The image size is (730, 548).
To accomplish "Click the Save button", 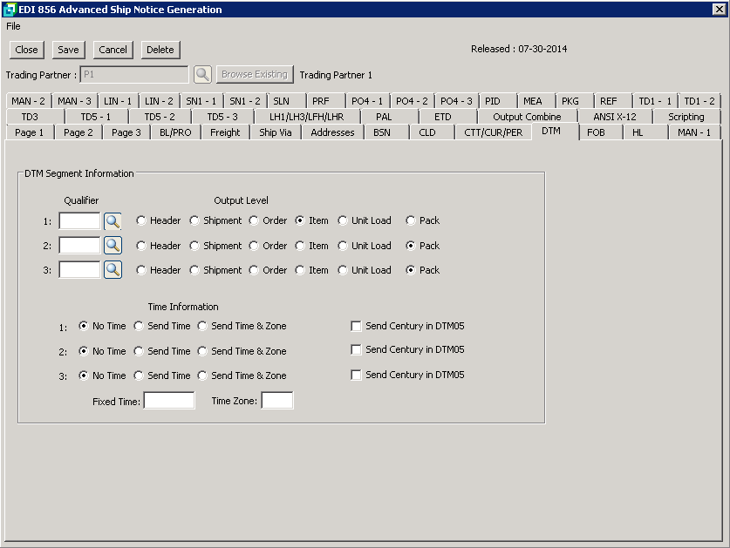I will pos(68,50).
